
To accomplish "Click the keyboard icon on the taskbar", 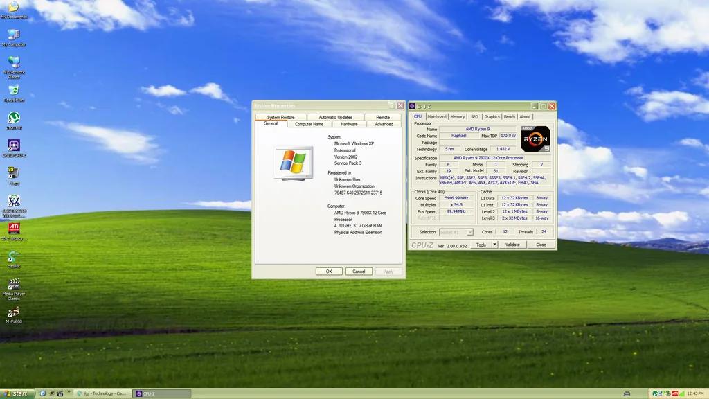I will coord(627,393).
